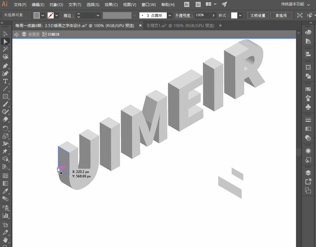This screenshot has width=316, height=247.
Task: Select the Hand tool
Action: [5, 240]
